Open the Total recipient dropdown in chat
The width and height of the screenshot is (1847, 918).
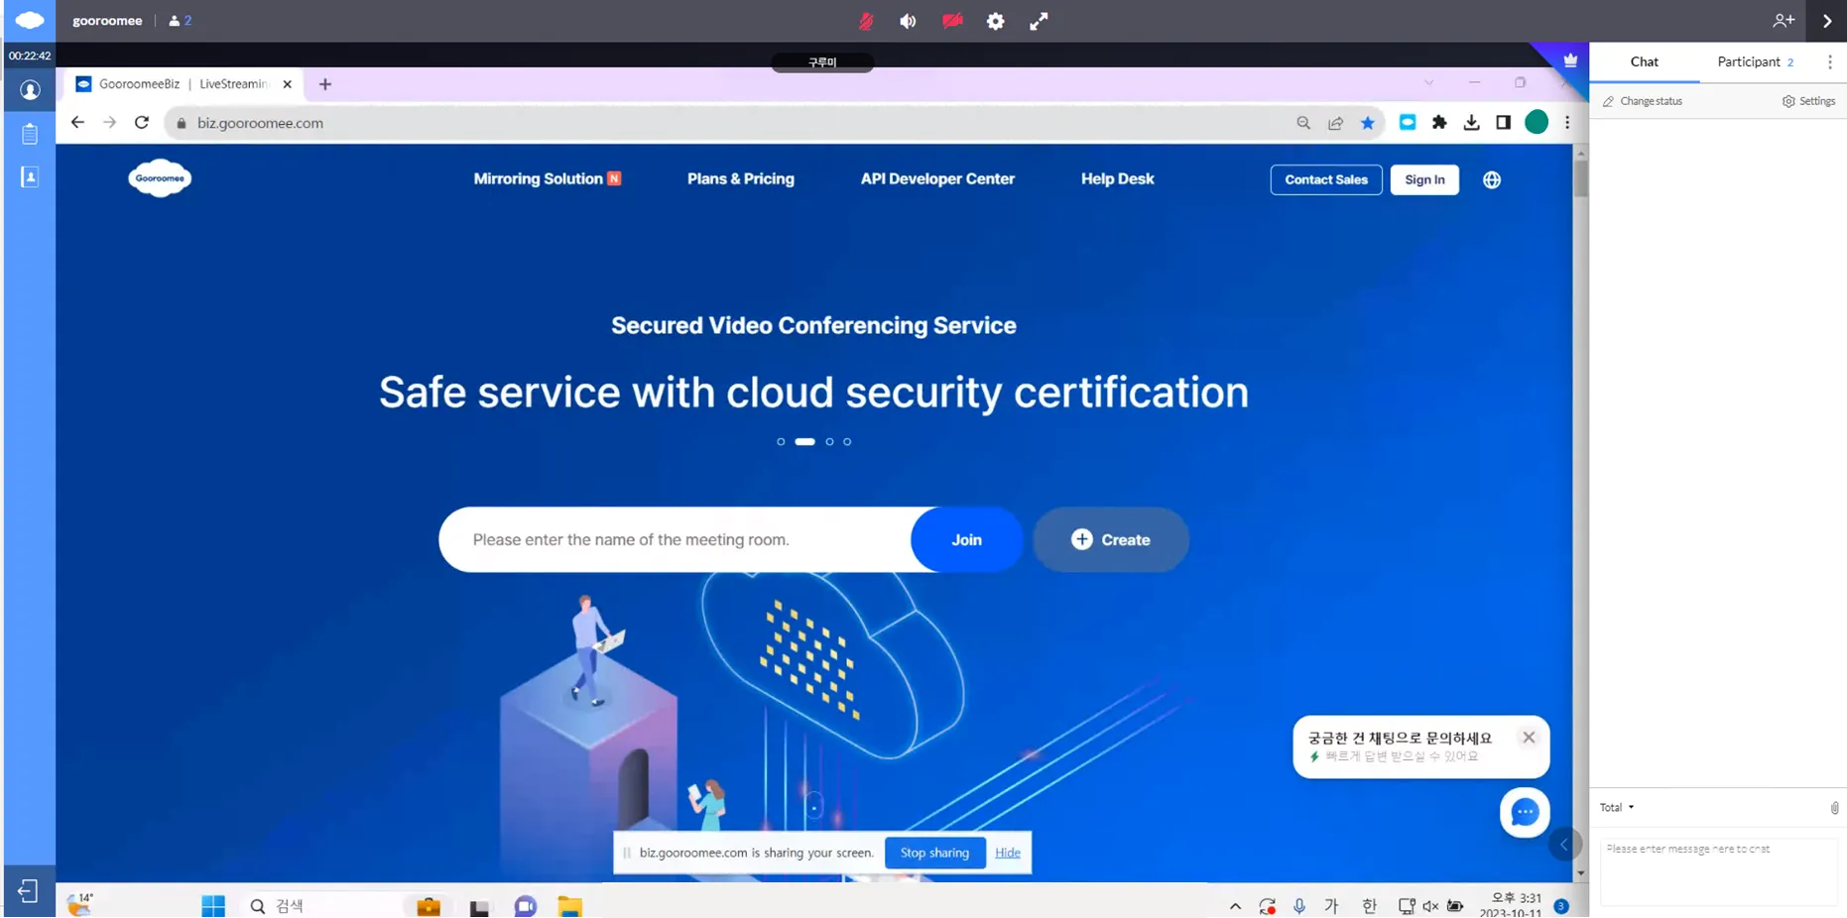click(1617, 807)
